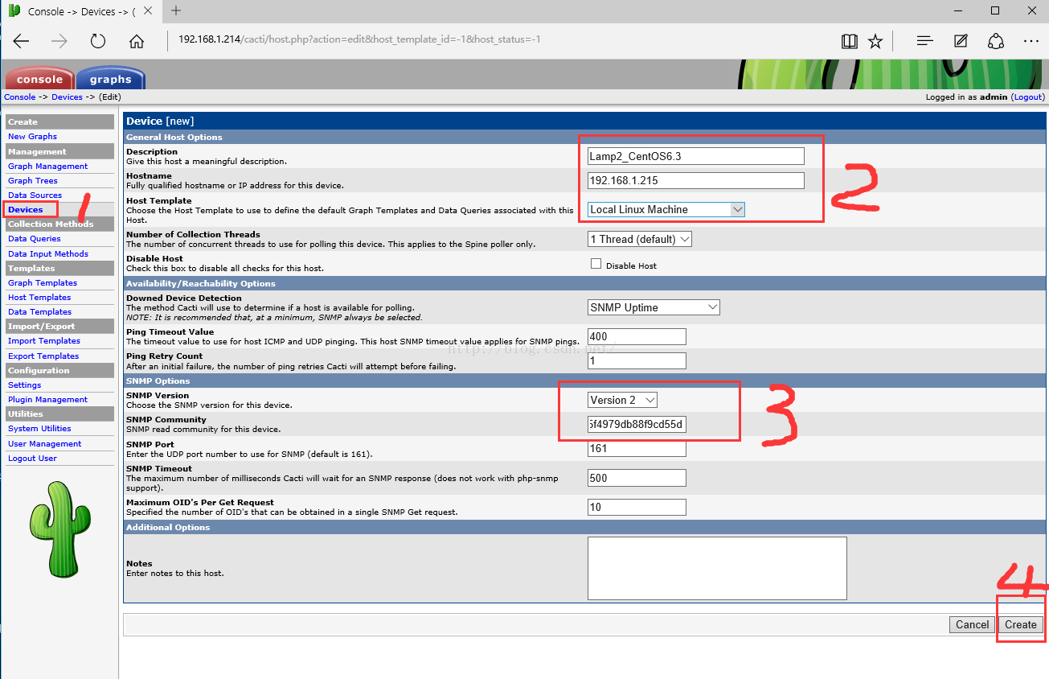Add page to favorites star icon
The width and height of the screenshot is (1049, 679).
[875, 41]
